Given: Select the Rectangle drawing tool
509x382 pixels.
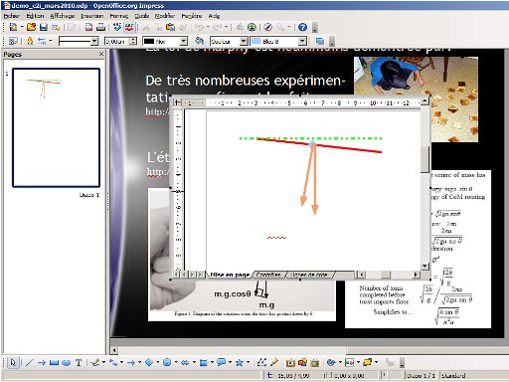Looking at the screenshot, I should (x=54, y=363).
